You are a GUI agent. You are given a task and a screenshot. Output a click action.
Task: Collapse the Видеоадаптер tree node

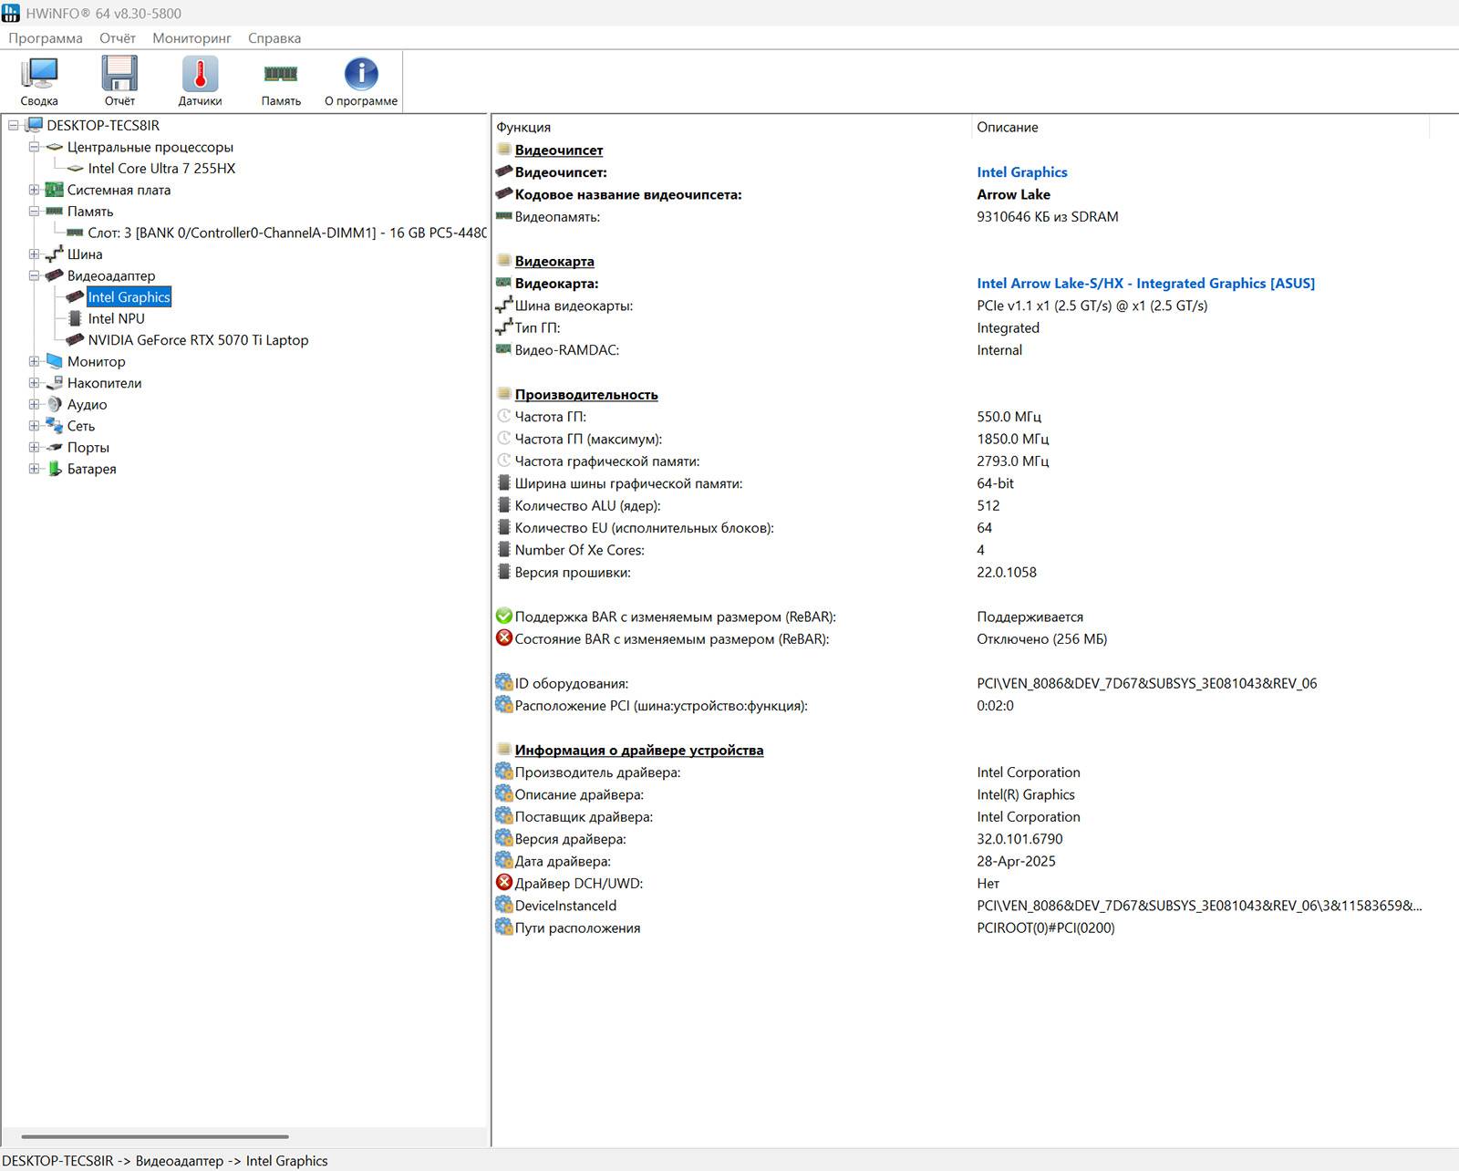[34, 275]
